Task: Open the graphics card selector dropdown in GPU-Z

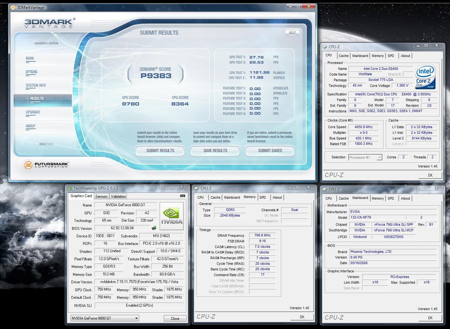Action: coord(105,318)
